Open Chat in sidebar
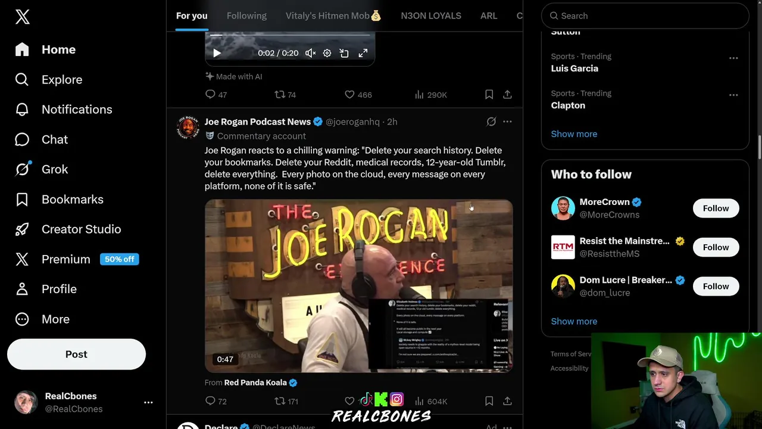 pos(42,139)
